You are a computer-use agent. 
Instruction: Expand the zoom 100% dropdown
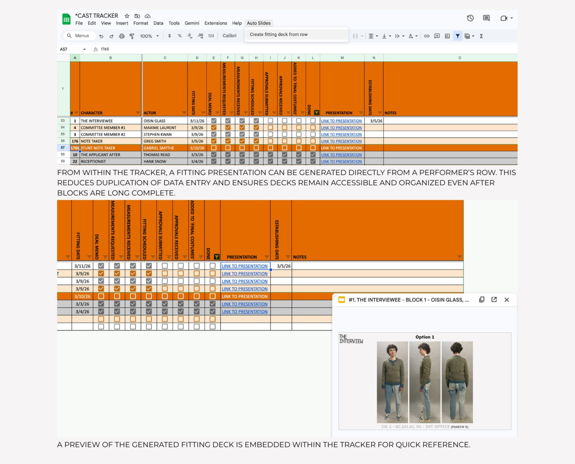(149, 36)
